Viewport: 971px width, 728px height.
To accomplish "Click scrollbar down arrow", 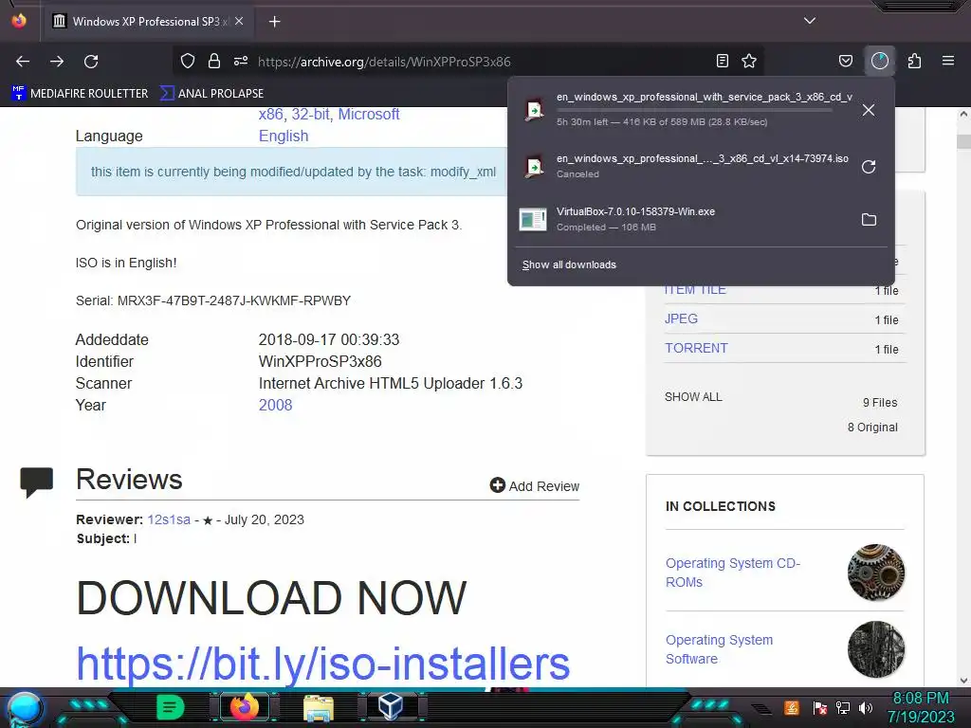I will pyautogui.click(x=963, y=681).
